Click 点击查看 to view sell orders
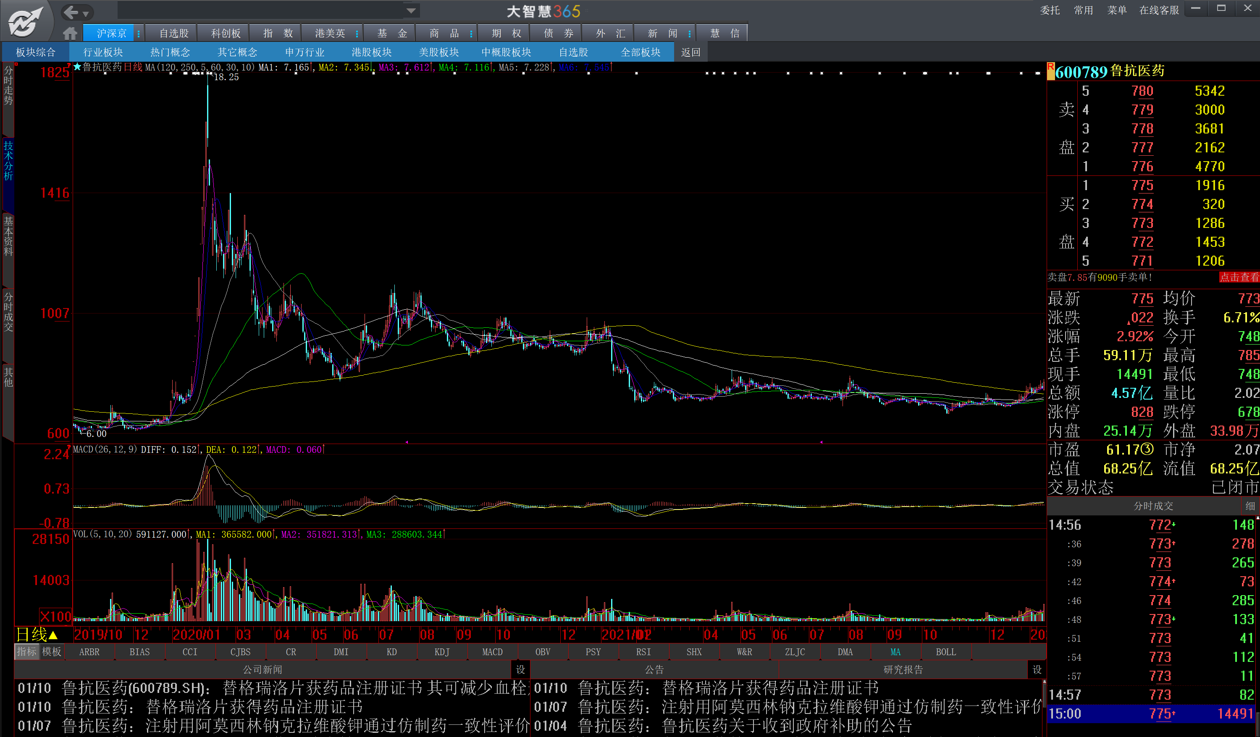 point(1239,277)
